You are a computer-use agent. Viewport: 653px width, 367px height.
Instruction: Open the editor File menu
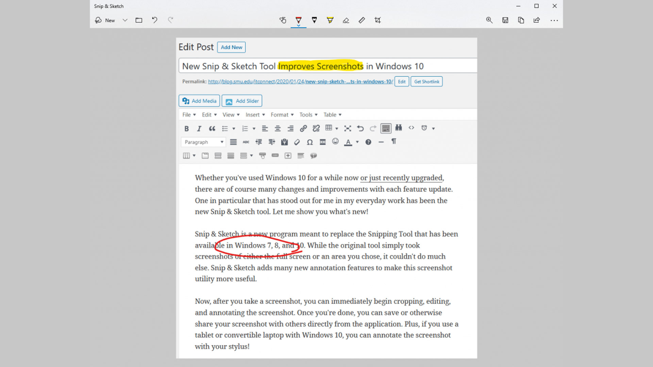189,115
